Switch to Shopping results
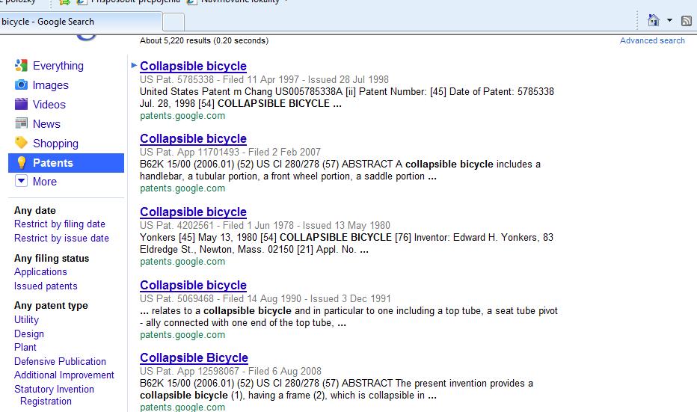The width and height of the screenshot is (697, 412). pos(55,144)
